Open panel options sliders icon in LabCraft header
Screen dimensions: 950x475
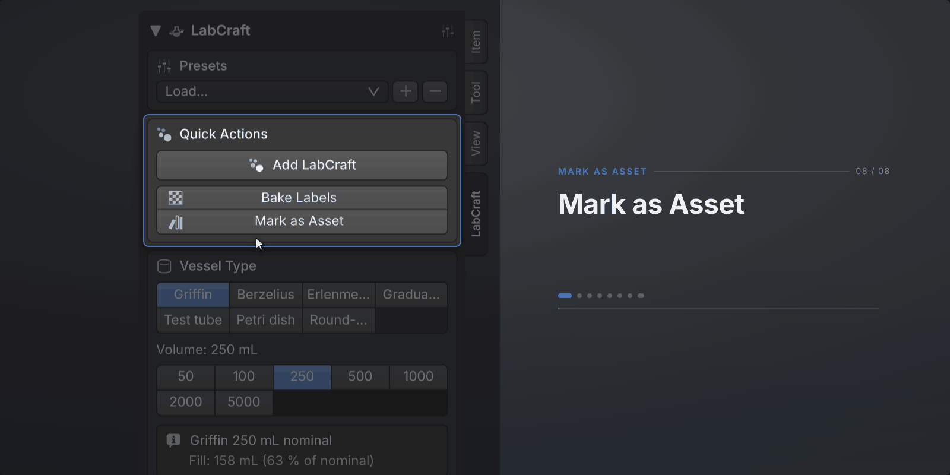448,31
